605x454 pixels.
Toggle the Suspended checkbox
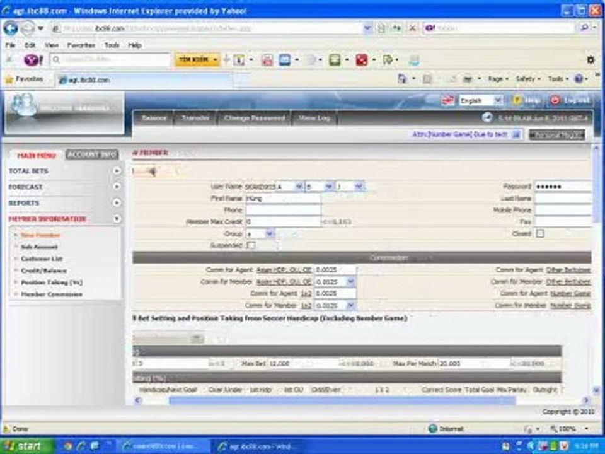point(251,245)
